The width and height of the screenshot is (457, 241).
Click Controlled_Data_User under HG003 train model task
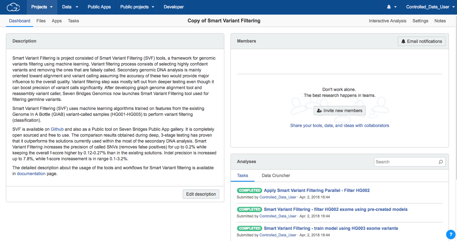click(x=278, y=235)
